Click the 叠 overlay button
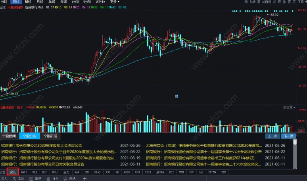307x181 pixels. pos(284,2)
